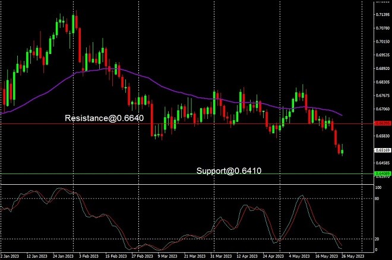
Task: Click price axis label 0.70780
Action: [x=382, y=28]
